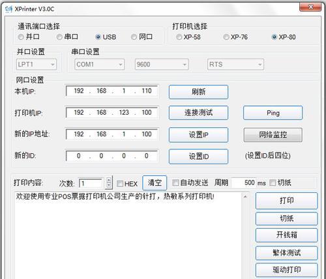Open the 9600 baud rate dropdown

point(162,65)
